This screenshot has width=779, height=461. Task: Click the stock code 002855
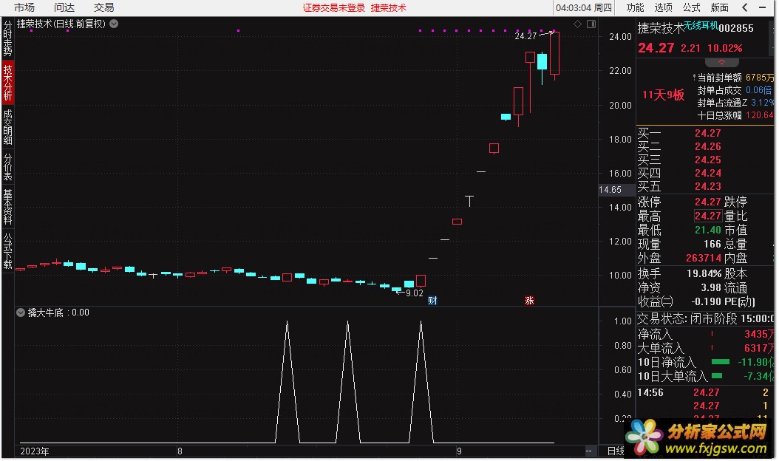tap(736, 28)
